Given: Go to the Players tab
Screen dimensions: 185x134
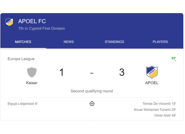Looking at the screenshot, I should click(160, 42).
